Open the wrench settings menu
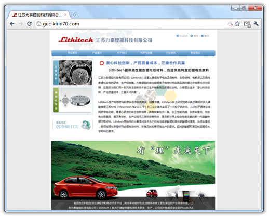 256,24
